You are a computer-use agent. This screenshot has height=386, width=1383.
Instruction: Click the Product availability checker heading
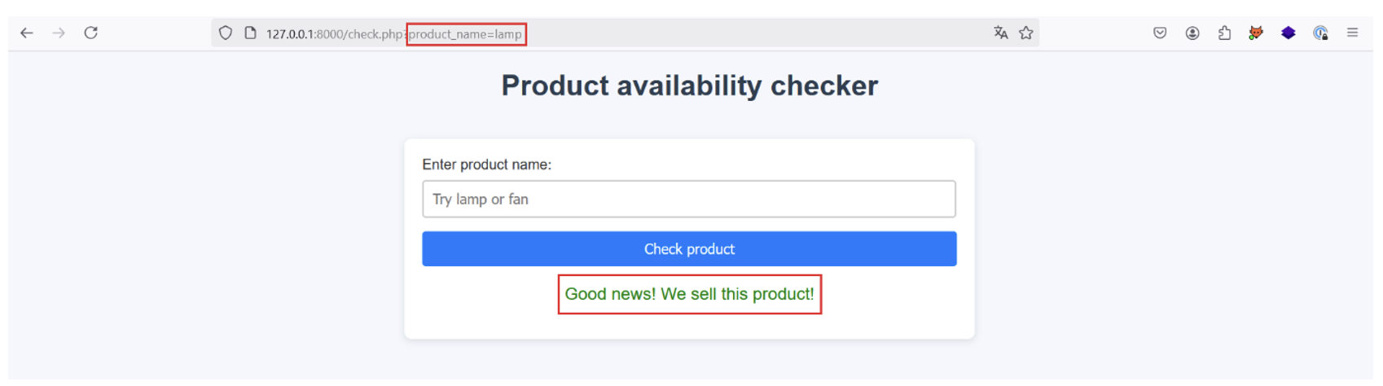coord(689,86)
